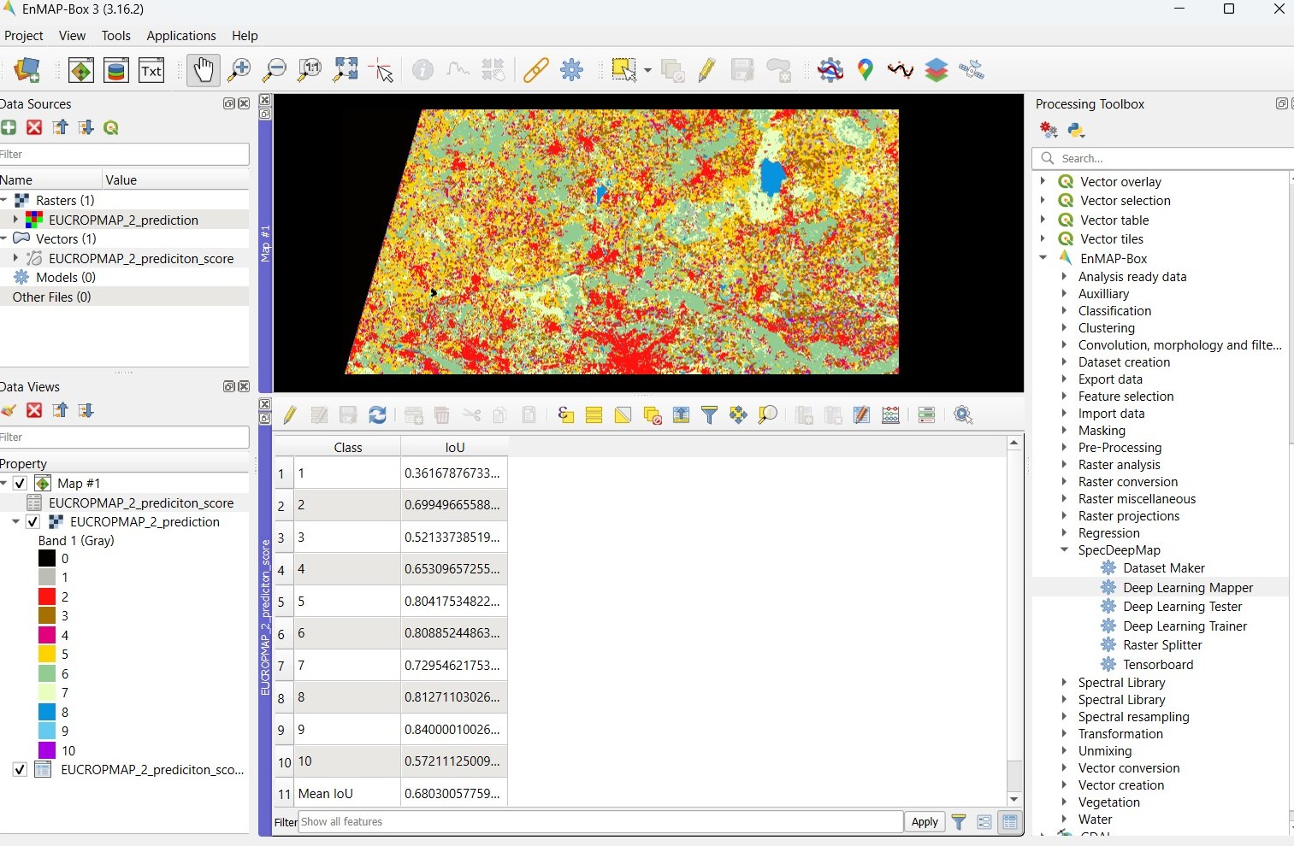Toggle editing with the toolbar pencil icon

click(x=706, y=70)
